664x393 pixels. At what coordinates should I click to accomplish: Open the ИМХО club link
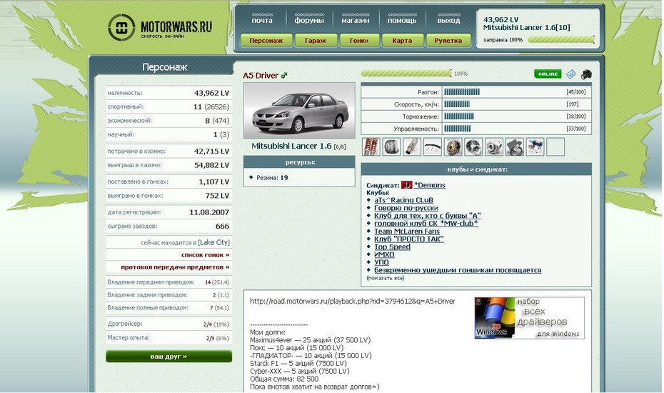(384, 254)
